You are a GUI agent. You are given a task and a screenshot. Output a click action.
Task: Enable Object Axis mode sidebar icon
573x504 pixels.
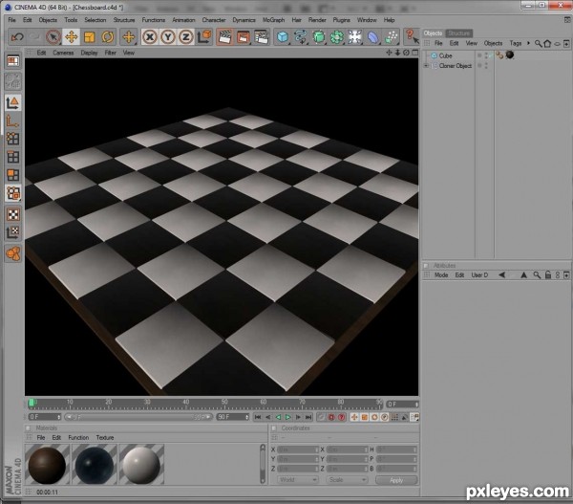coord(13,121)
